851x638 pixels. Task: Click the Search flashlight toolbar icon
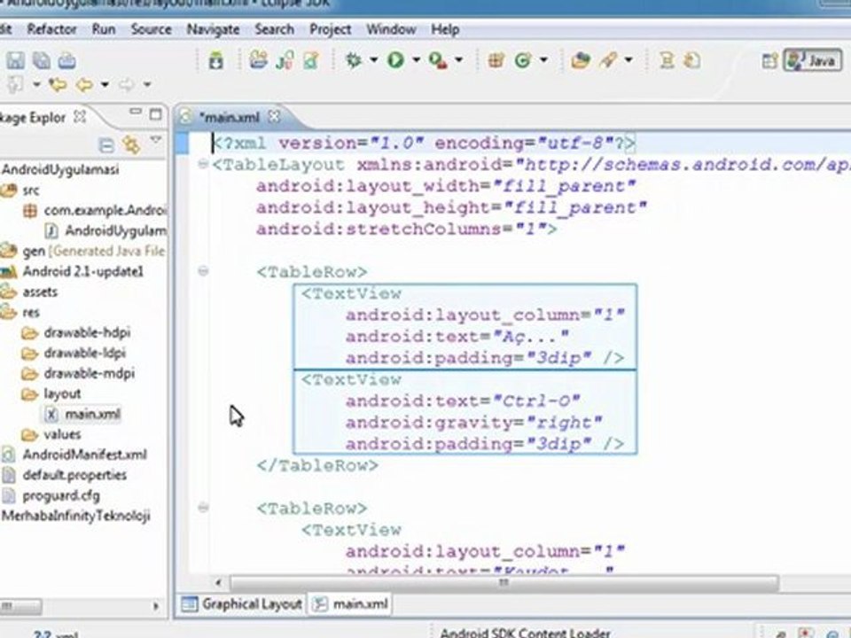tap(608, 59)
